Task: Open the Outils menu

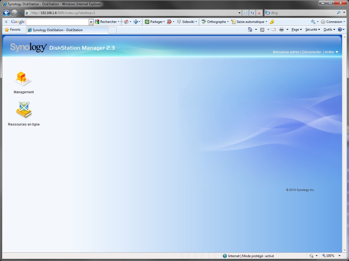Action: (x=329, y=30)
